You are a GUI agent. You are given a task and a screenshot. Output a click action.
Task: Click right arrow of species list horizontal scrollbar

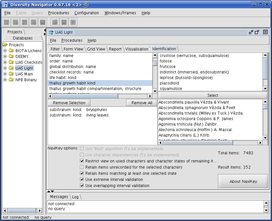point(260,143)
